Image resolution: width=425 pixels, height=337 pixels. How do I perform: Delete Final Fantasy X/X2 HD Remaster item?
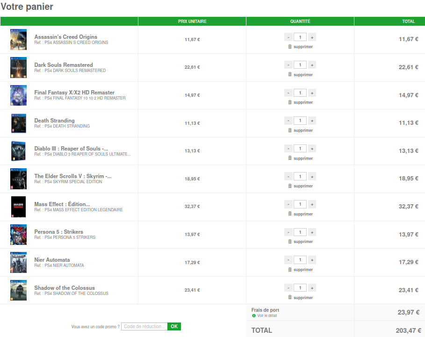[300, 102]
